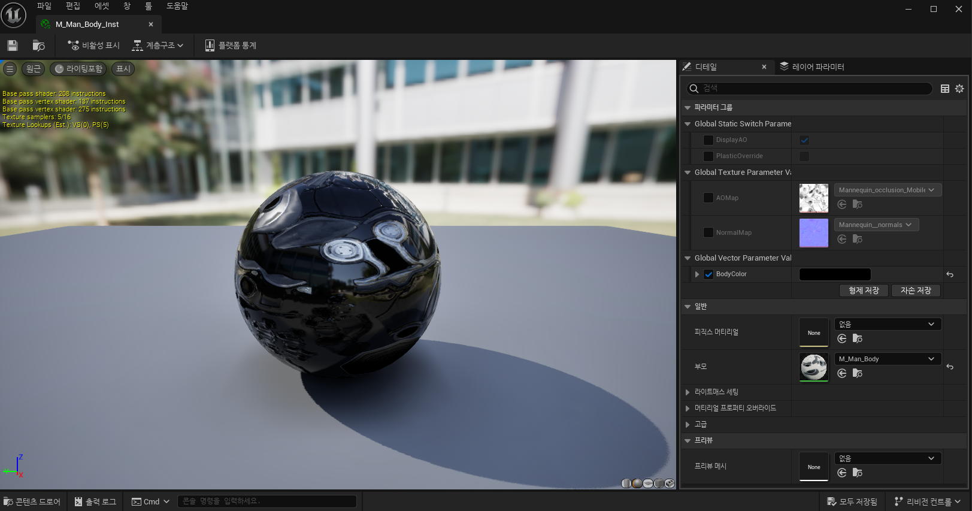Screen dimensions: 972x511
Task: Collapse Global Vector Parameter Values group
Action: (688, 258)
